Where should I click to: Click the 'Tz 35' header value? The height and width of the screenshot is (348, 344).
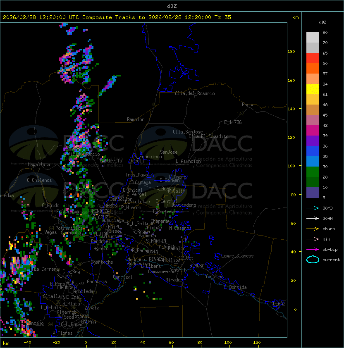click(x=223, y=17)
